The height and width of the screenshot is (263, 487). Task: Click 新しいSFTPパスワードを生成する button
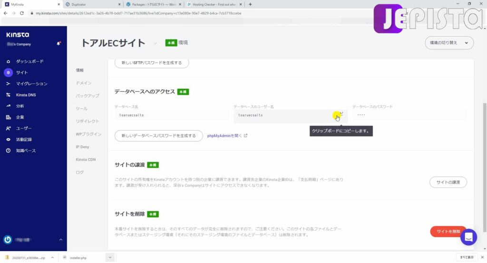[x=152, y=63]
